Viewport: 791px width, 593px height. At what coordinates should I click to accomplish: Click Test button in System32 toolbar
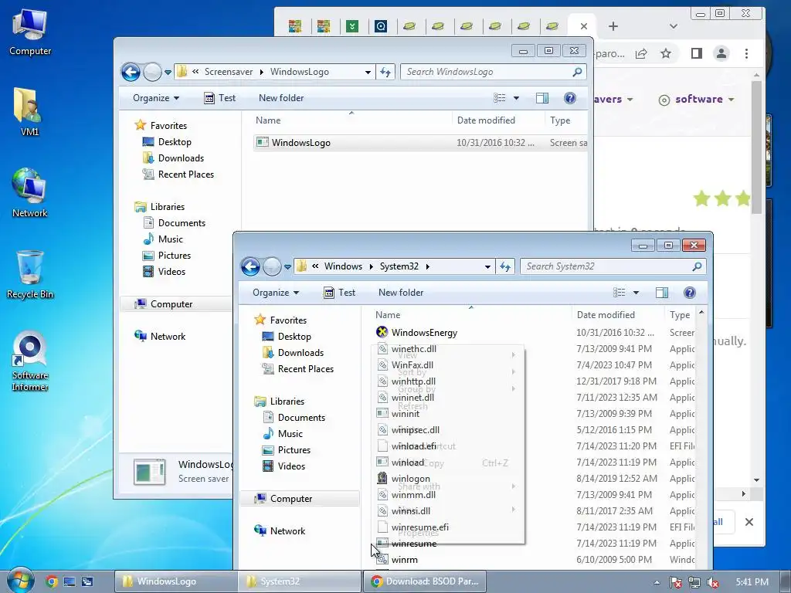(340, 293)
